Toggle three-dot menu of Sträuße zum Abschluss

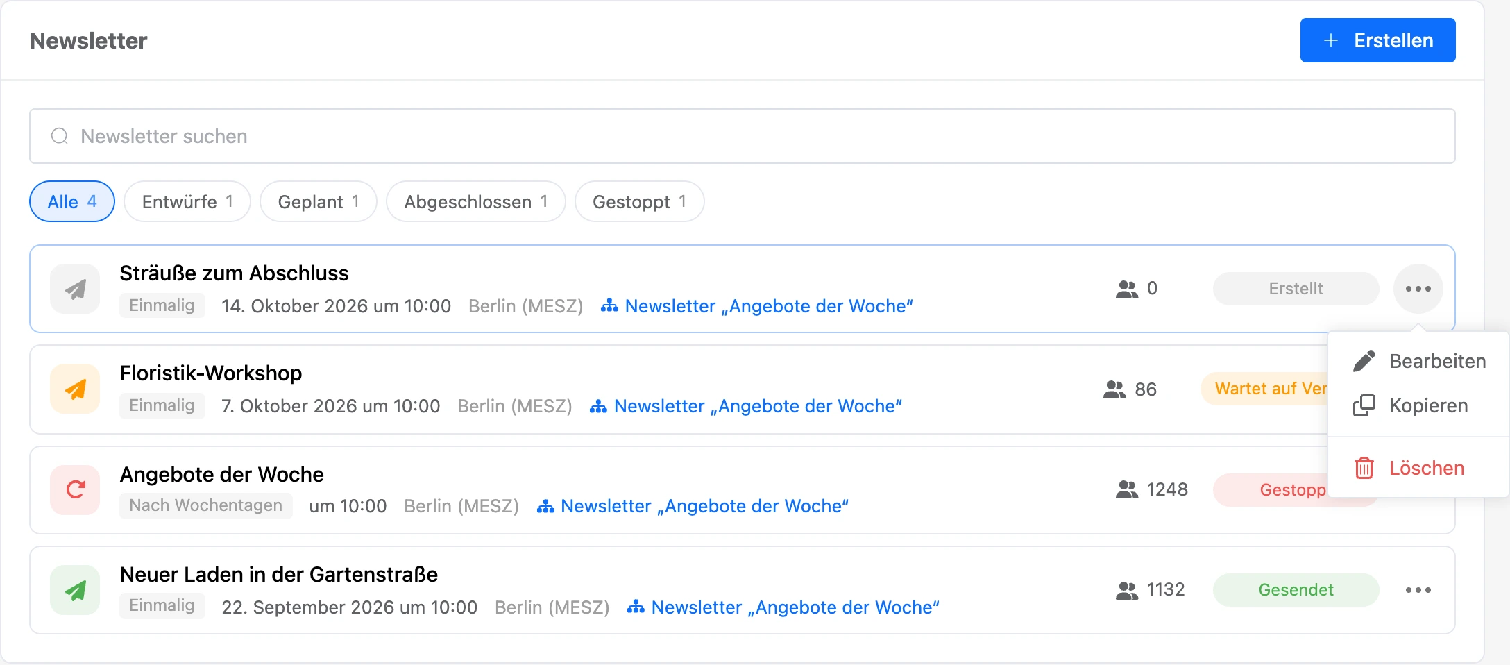(x=1418, y=289)
